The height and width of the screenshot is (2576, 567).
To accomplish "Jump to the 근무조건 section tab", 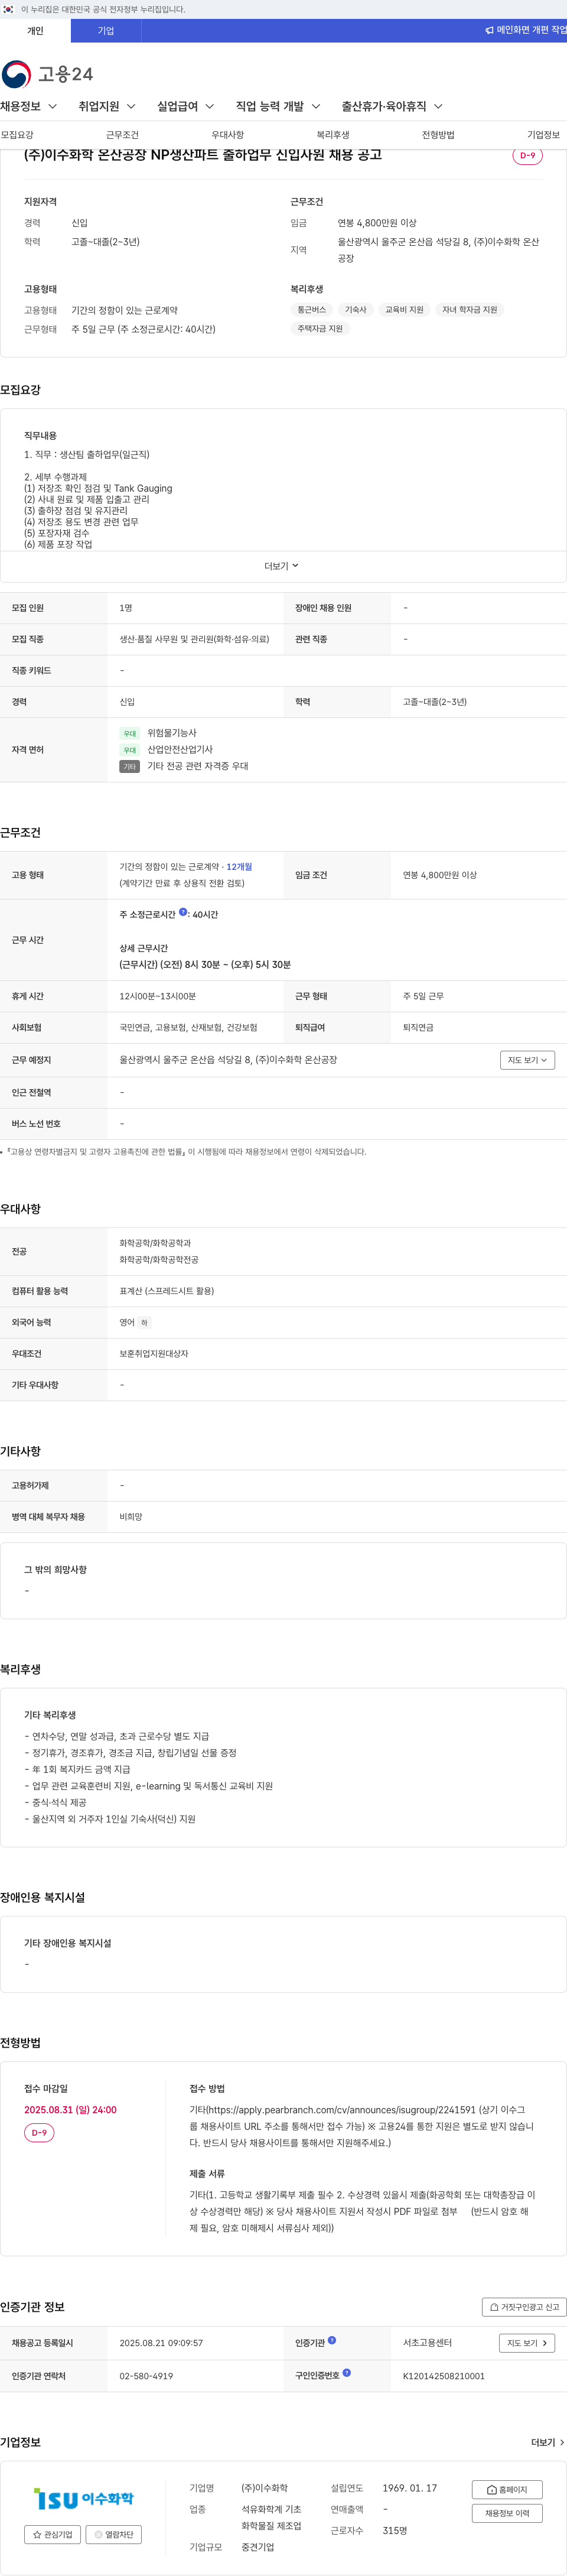I will (x=122, y=135).
